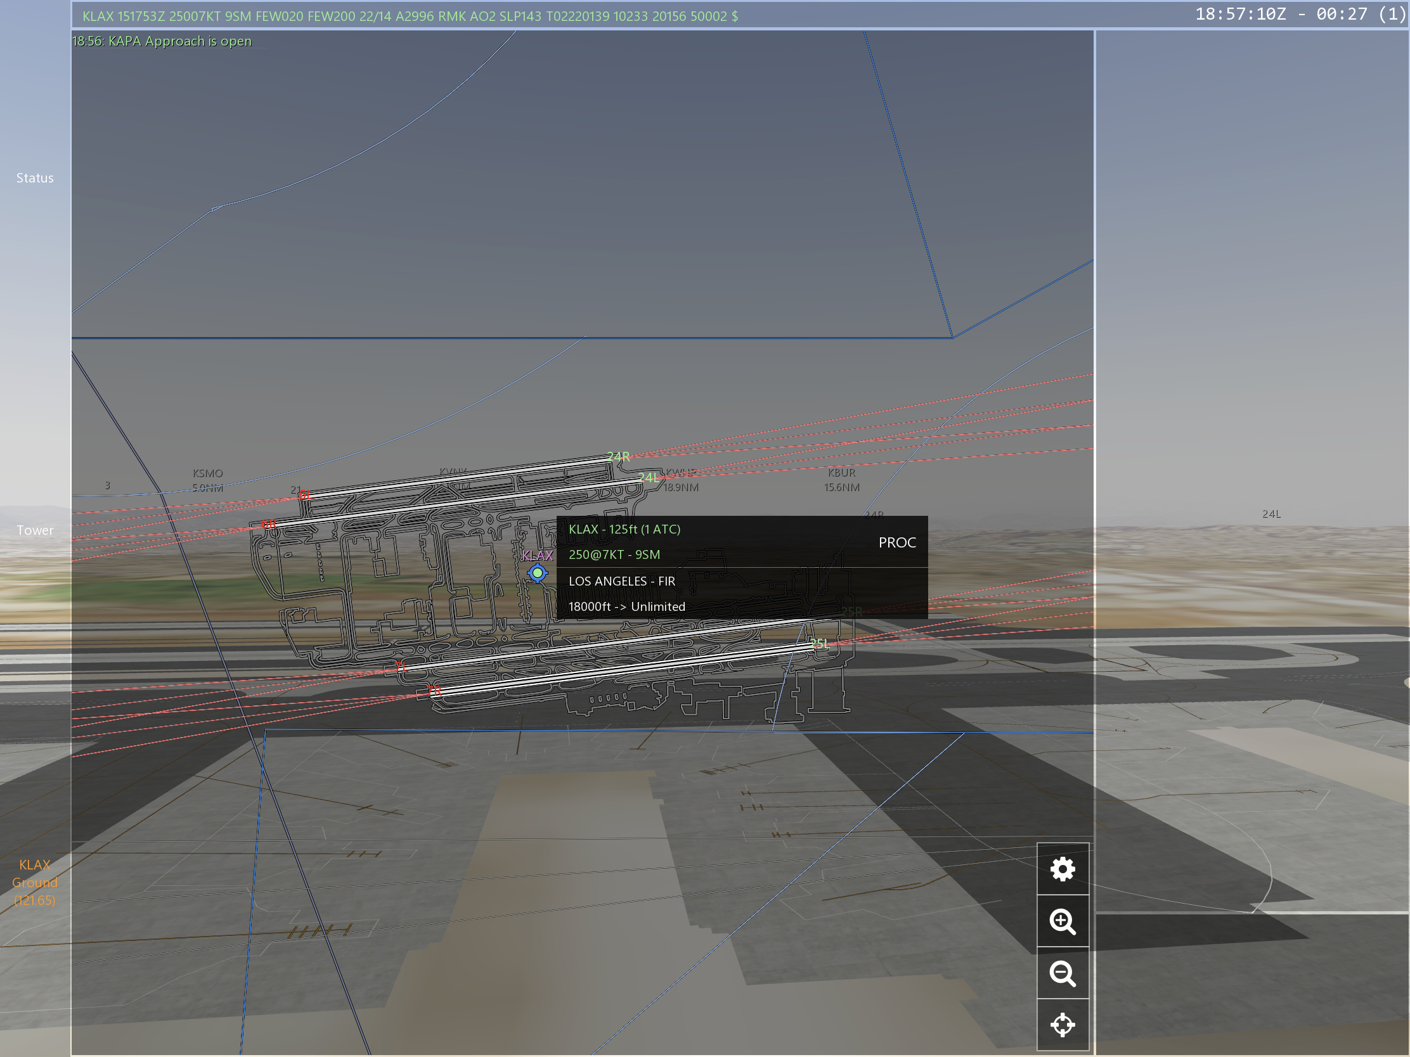Screen dimensions: 1410x1057
Task: Click the KLAX Ground 121.65 frequency label
Action: tap(35, 883)
